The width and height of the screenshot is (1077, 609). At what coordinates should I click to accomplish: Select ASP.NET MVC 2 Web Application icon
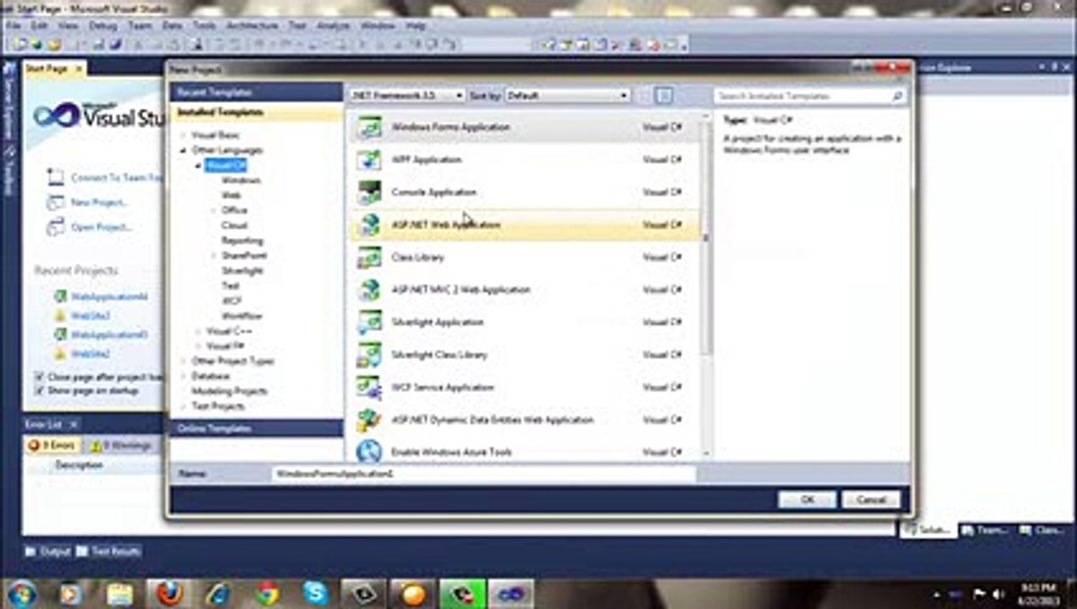point(369,289)
